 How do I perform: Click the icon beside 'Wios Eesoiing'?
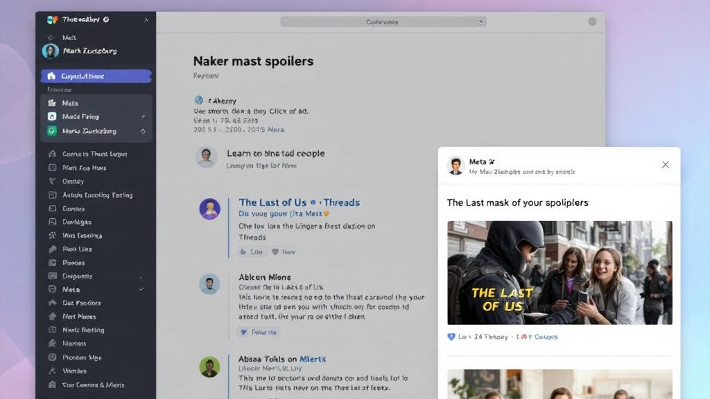tap(52, 236)
